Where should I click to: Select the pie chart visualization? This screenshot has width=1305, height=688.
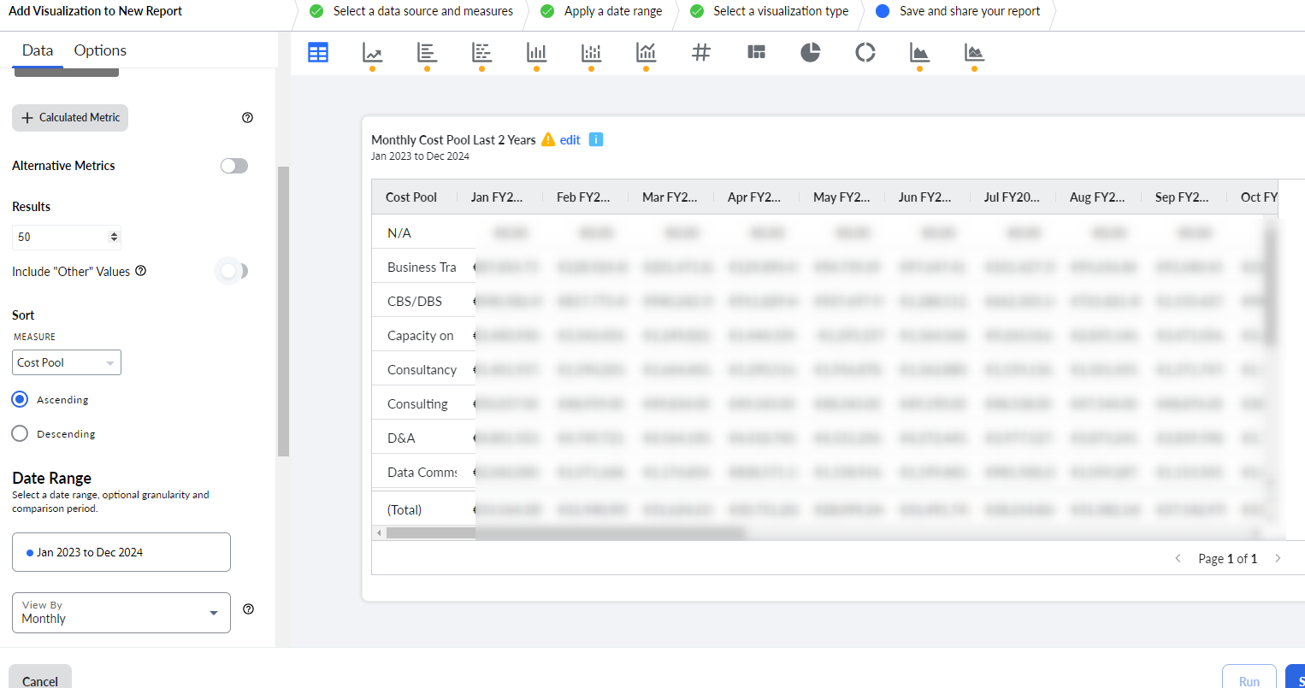pyautogui.click(x=811, y=52)
